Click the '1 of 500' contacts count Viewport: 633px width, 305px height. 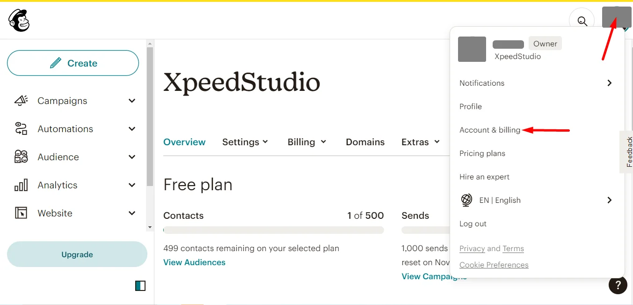(x=365, y=216)
